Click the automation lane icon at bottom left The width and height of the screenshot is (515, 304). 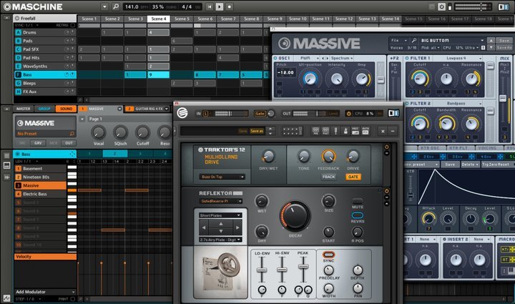(x=6, y=298)
